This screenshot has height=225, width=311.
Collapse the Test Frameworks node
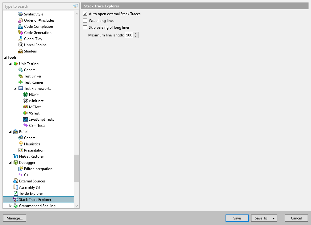coord(15,88)
